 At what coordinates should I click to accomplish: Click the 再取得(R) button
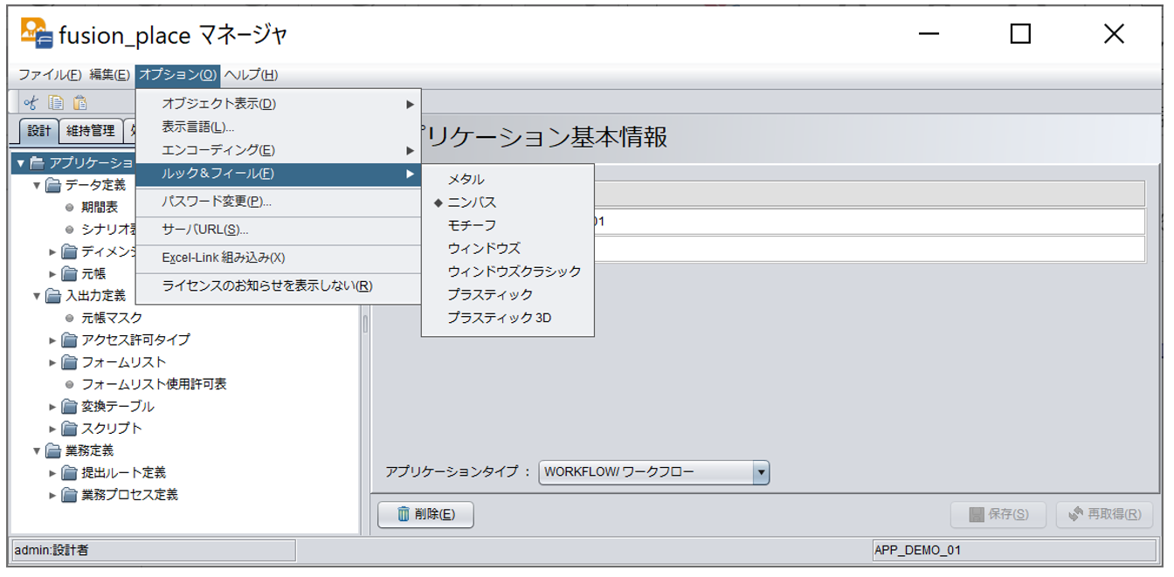1104,514
